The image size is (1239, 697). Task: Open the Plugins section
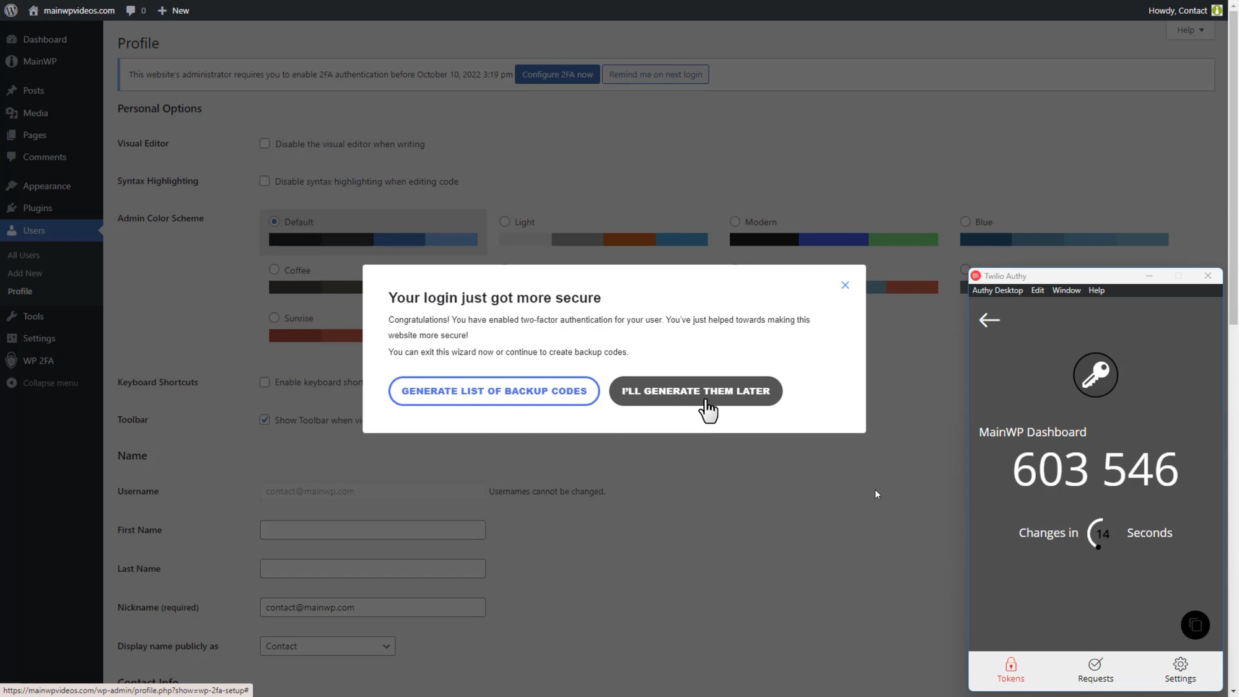click(37, 208)
